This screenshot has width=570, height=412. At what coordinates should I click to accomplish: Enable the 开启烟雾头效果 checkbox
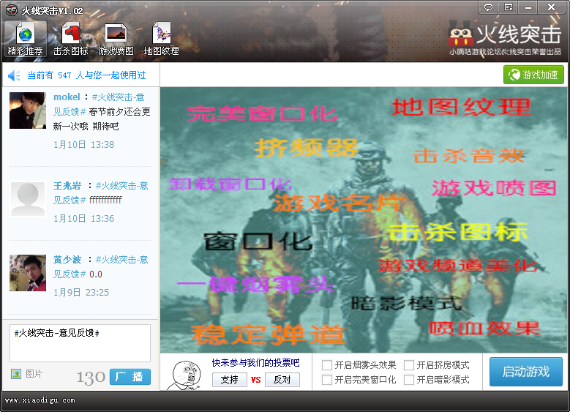tap(327, 365)
